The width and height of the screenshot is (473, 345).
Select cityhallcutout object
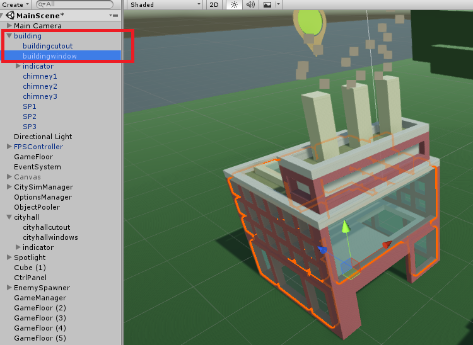pos(47,227)
